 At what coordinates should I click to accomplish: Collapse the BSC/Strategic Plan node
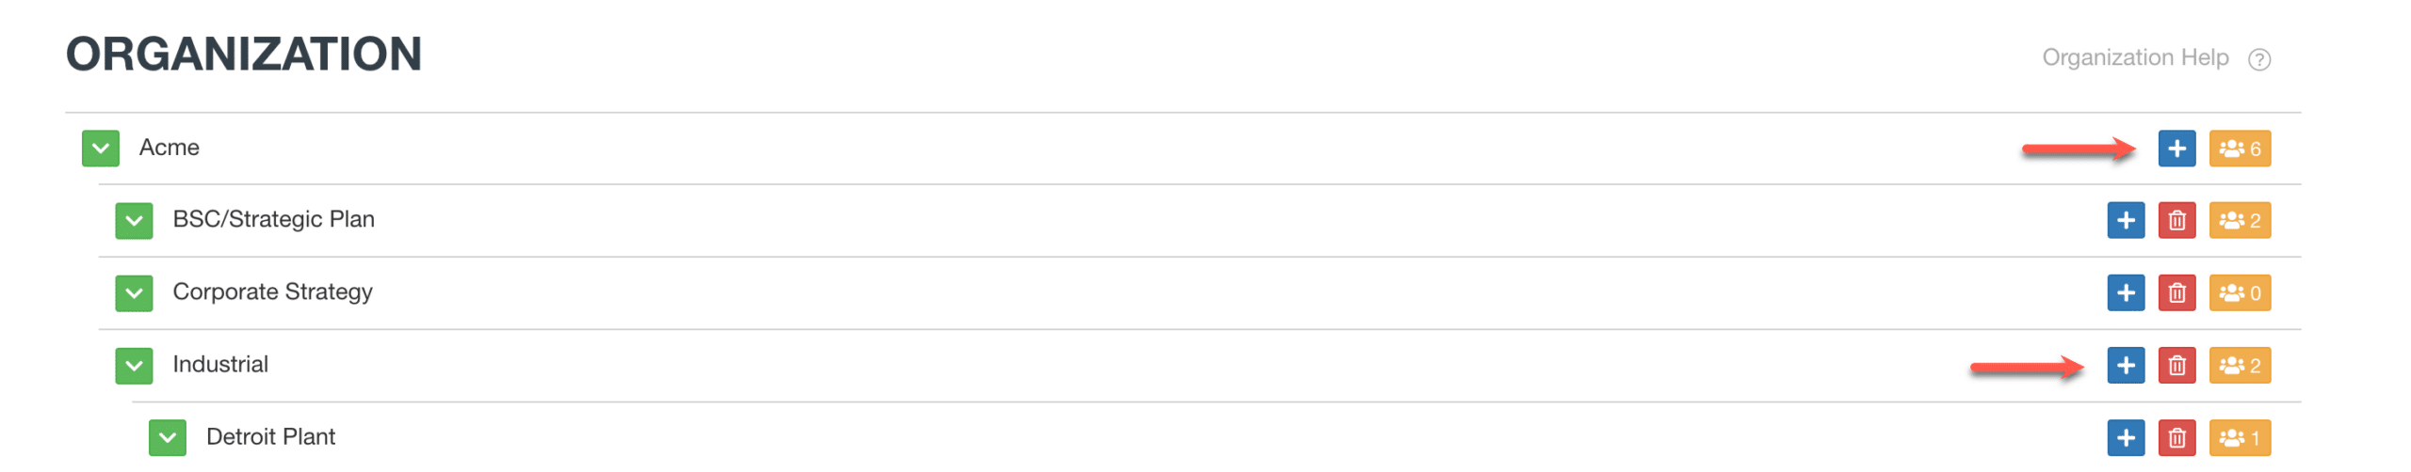pos(134,221)
